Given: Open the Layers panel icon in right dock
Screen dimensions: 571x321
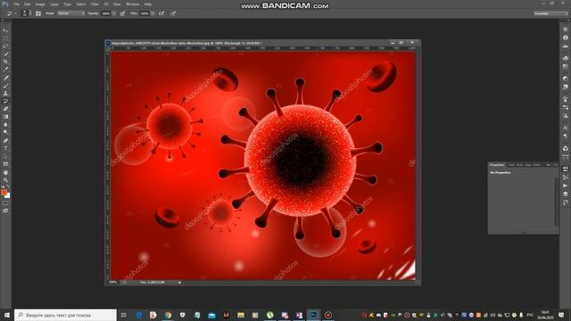Looking at the screenshot, I should [565, 194].
